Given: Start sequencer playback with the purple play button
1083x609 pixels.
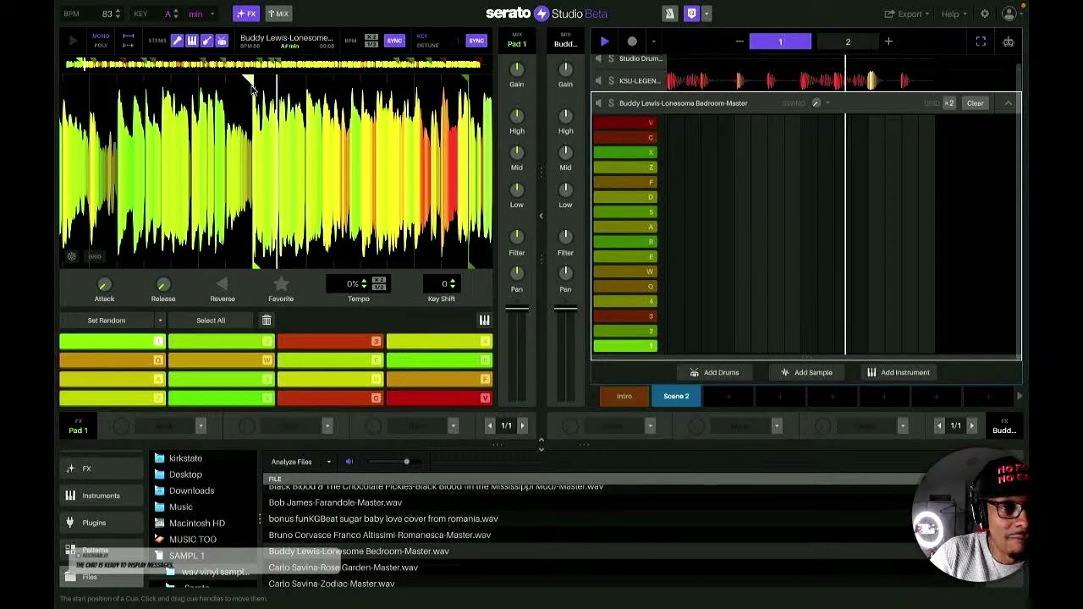Looking at the screenshot, I should [604, 41].
